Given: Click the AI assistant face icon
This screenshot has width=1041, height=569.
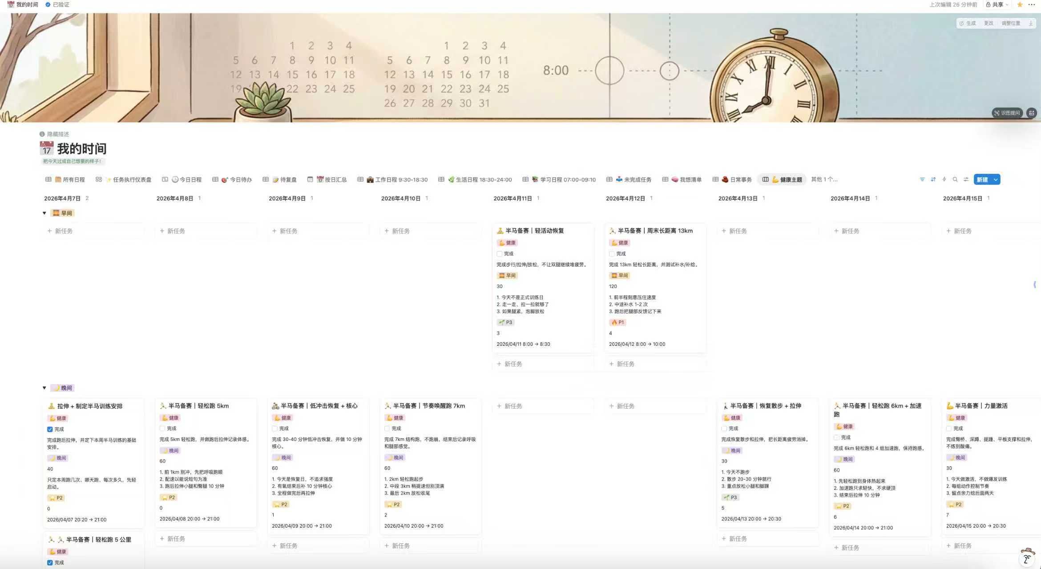Looking at the screenshot, I should (1027, 557).
